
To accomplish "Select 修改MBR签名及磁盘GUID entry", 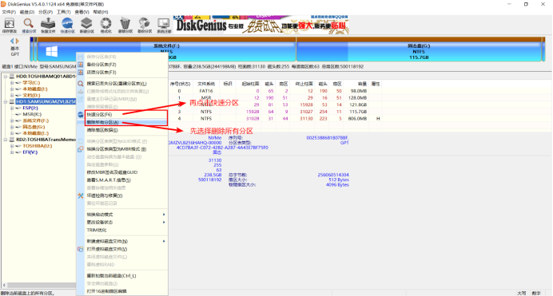I will (x=122, y=172).
